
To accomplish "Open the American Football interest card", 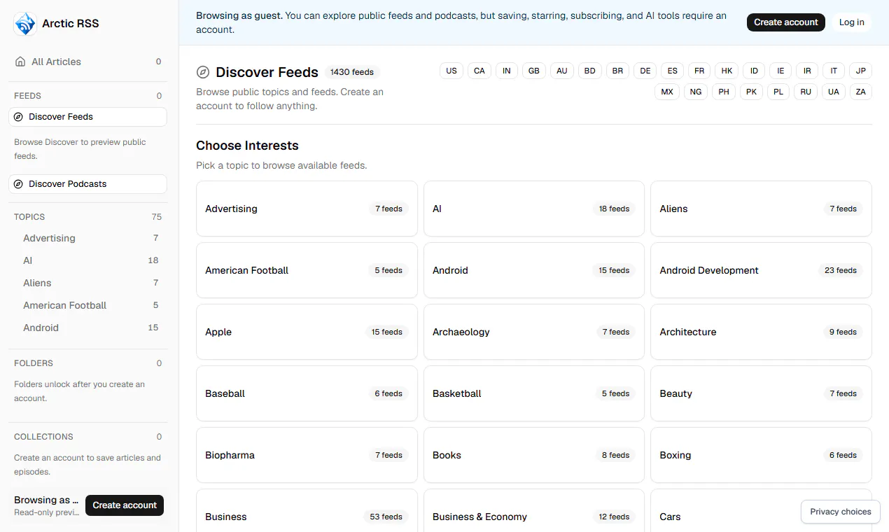I will pos(307,270).
